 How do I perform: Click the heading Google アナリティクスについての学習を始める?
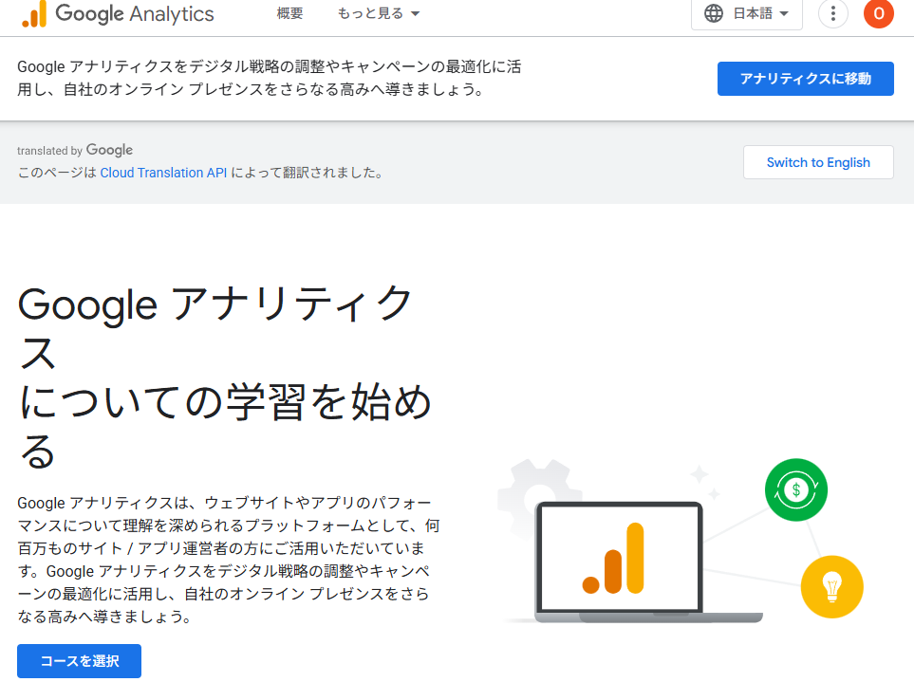click(x=225, y=378)
